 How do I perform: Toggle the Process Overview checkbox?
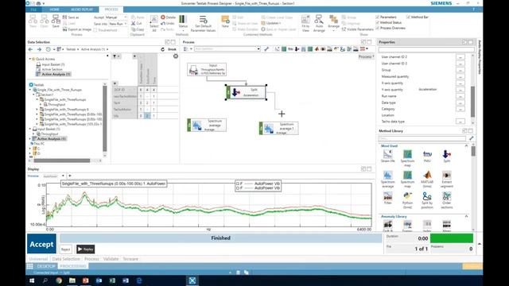click(377, 28)
